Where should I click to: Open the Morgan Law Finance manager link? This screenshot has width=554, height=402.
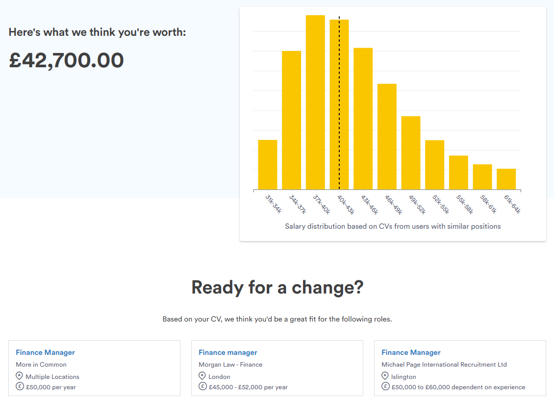point(227,352)
